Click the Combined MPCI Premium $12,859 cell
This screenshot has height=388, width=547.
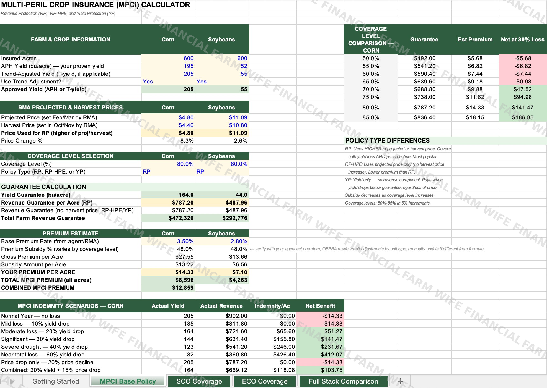(168, 288)
